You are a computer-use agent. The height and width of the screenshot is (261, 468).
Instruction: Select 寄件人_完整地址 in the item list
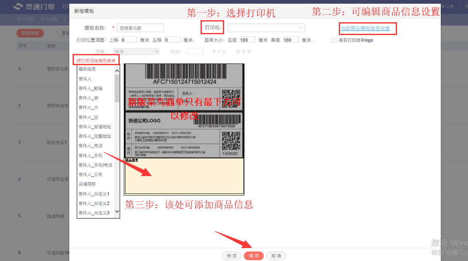95,136
